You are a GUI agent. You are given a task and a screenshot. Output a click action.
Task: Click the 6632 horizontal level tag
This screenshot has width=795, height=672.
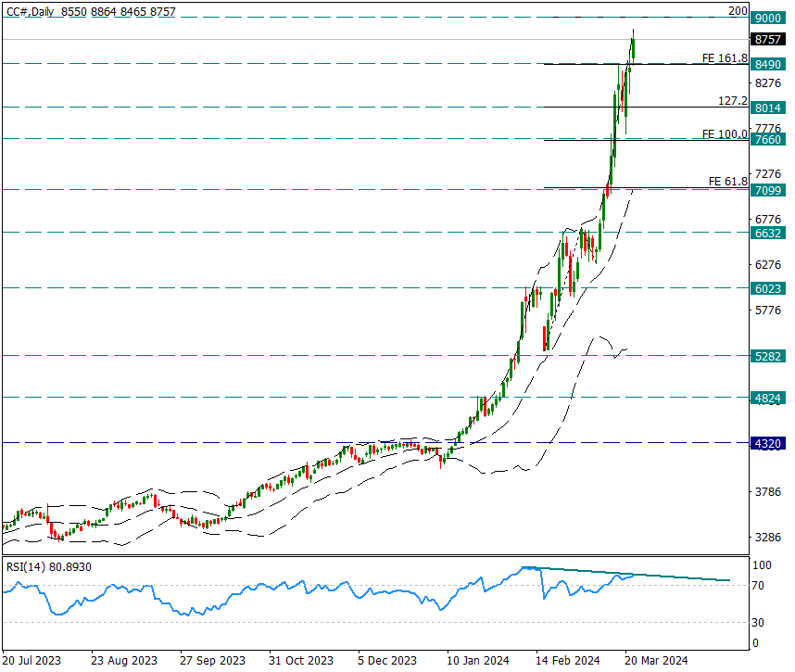[x=767, y=233]
